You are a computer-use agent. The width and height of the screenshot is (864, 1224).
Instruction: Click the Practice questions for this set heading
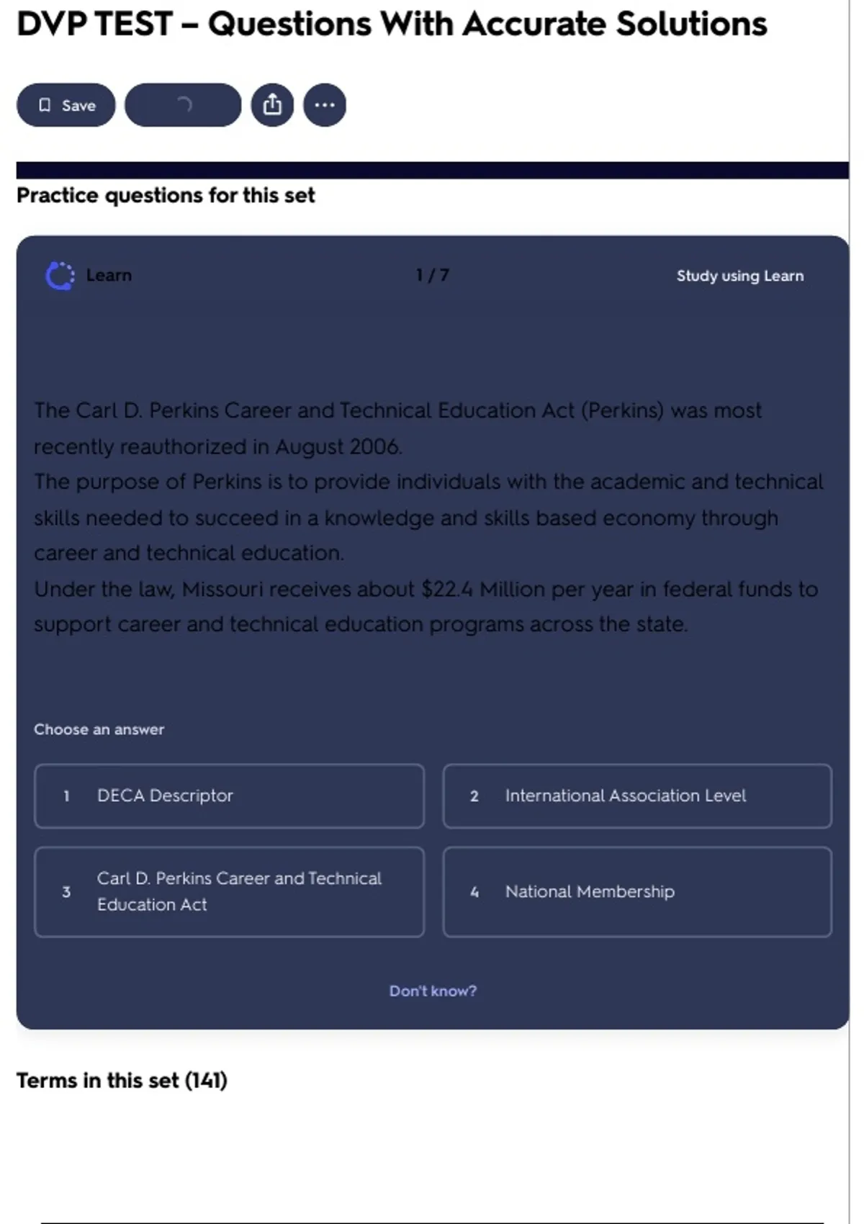166,195
